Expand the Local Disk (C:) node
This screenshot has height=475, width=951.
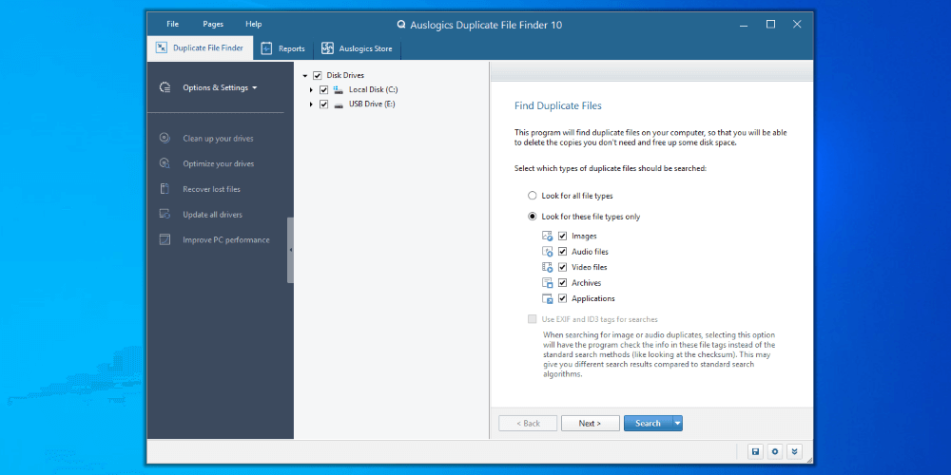(311, 89)
